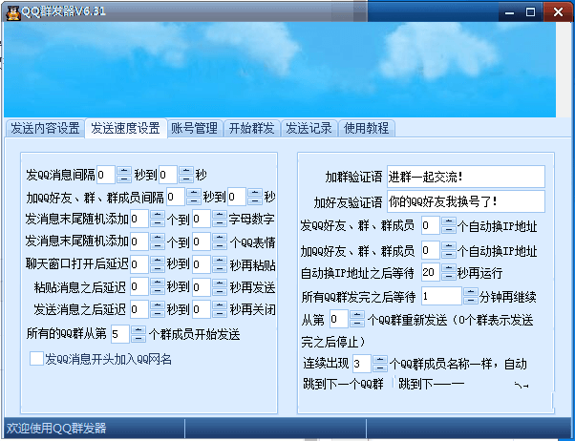Focus 从第 QQ群重新发送 number field
Viewport: 575px width, 441px height.
[x=339, y=319]
